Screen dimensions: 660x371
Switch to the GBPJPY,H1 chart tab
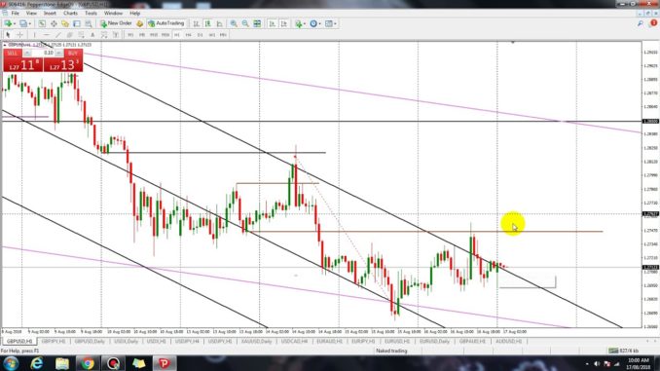pos(54,341)
